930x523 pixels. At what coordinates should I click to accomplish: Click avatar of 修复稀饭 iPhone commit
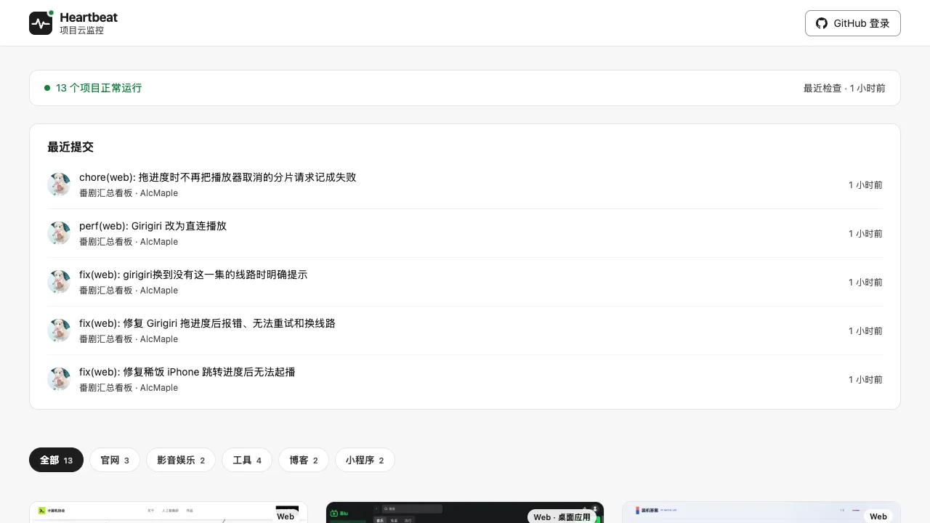coord(59,379)
